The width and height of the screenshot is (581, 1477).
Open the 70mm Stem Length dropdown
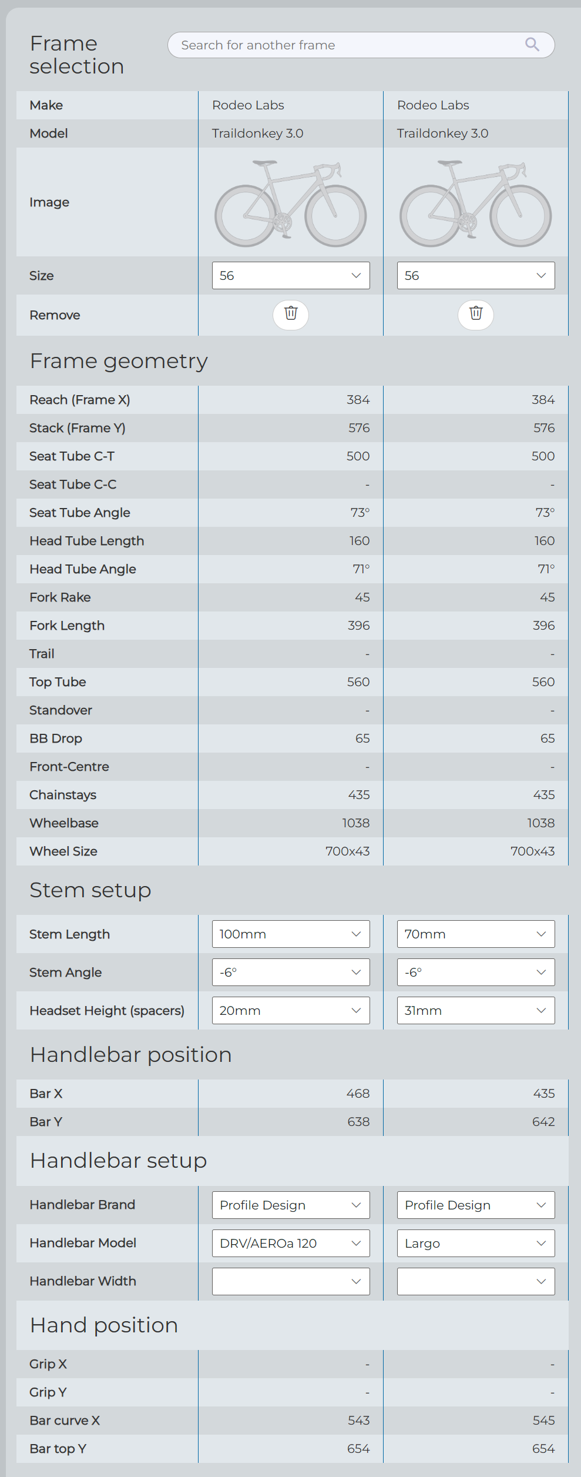(476, 934)
